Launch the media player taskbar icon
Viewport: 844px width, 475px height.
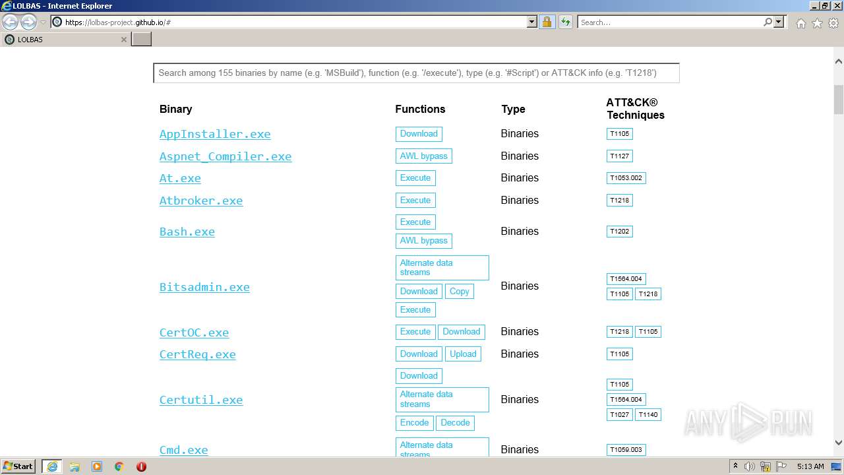point(97,466)
